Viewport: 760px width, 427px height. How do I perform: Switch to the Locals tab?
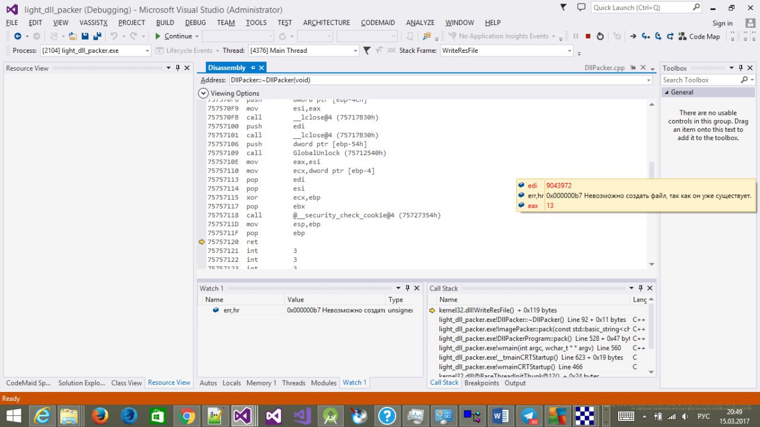232,382
